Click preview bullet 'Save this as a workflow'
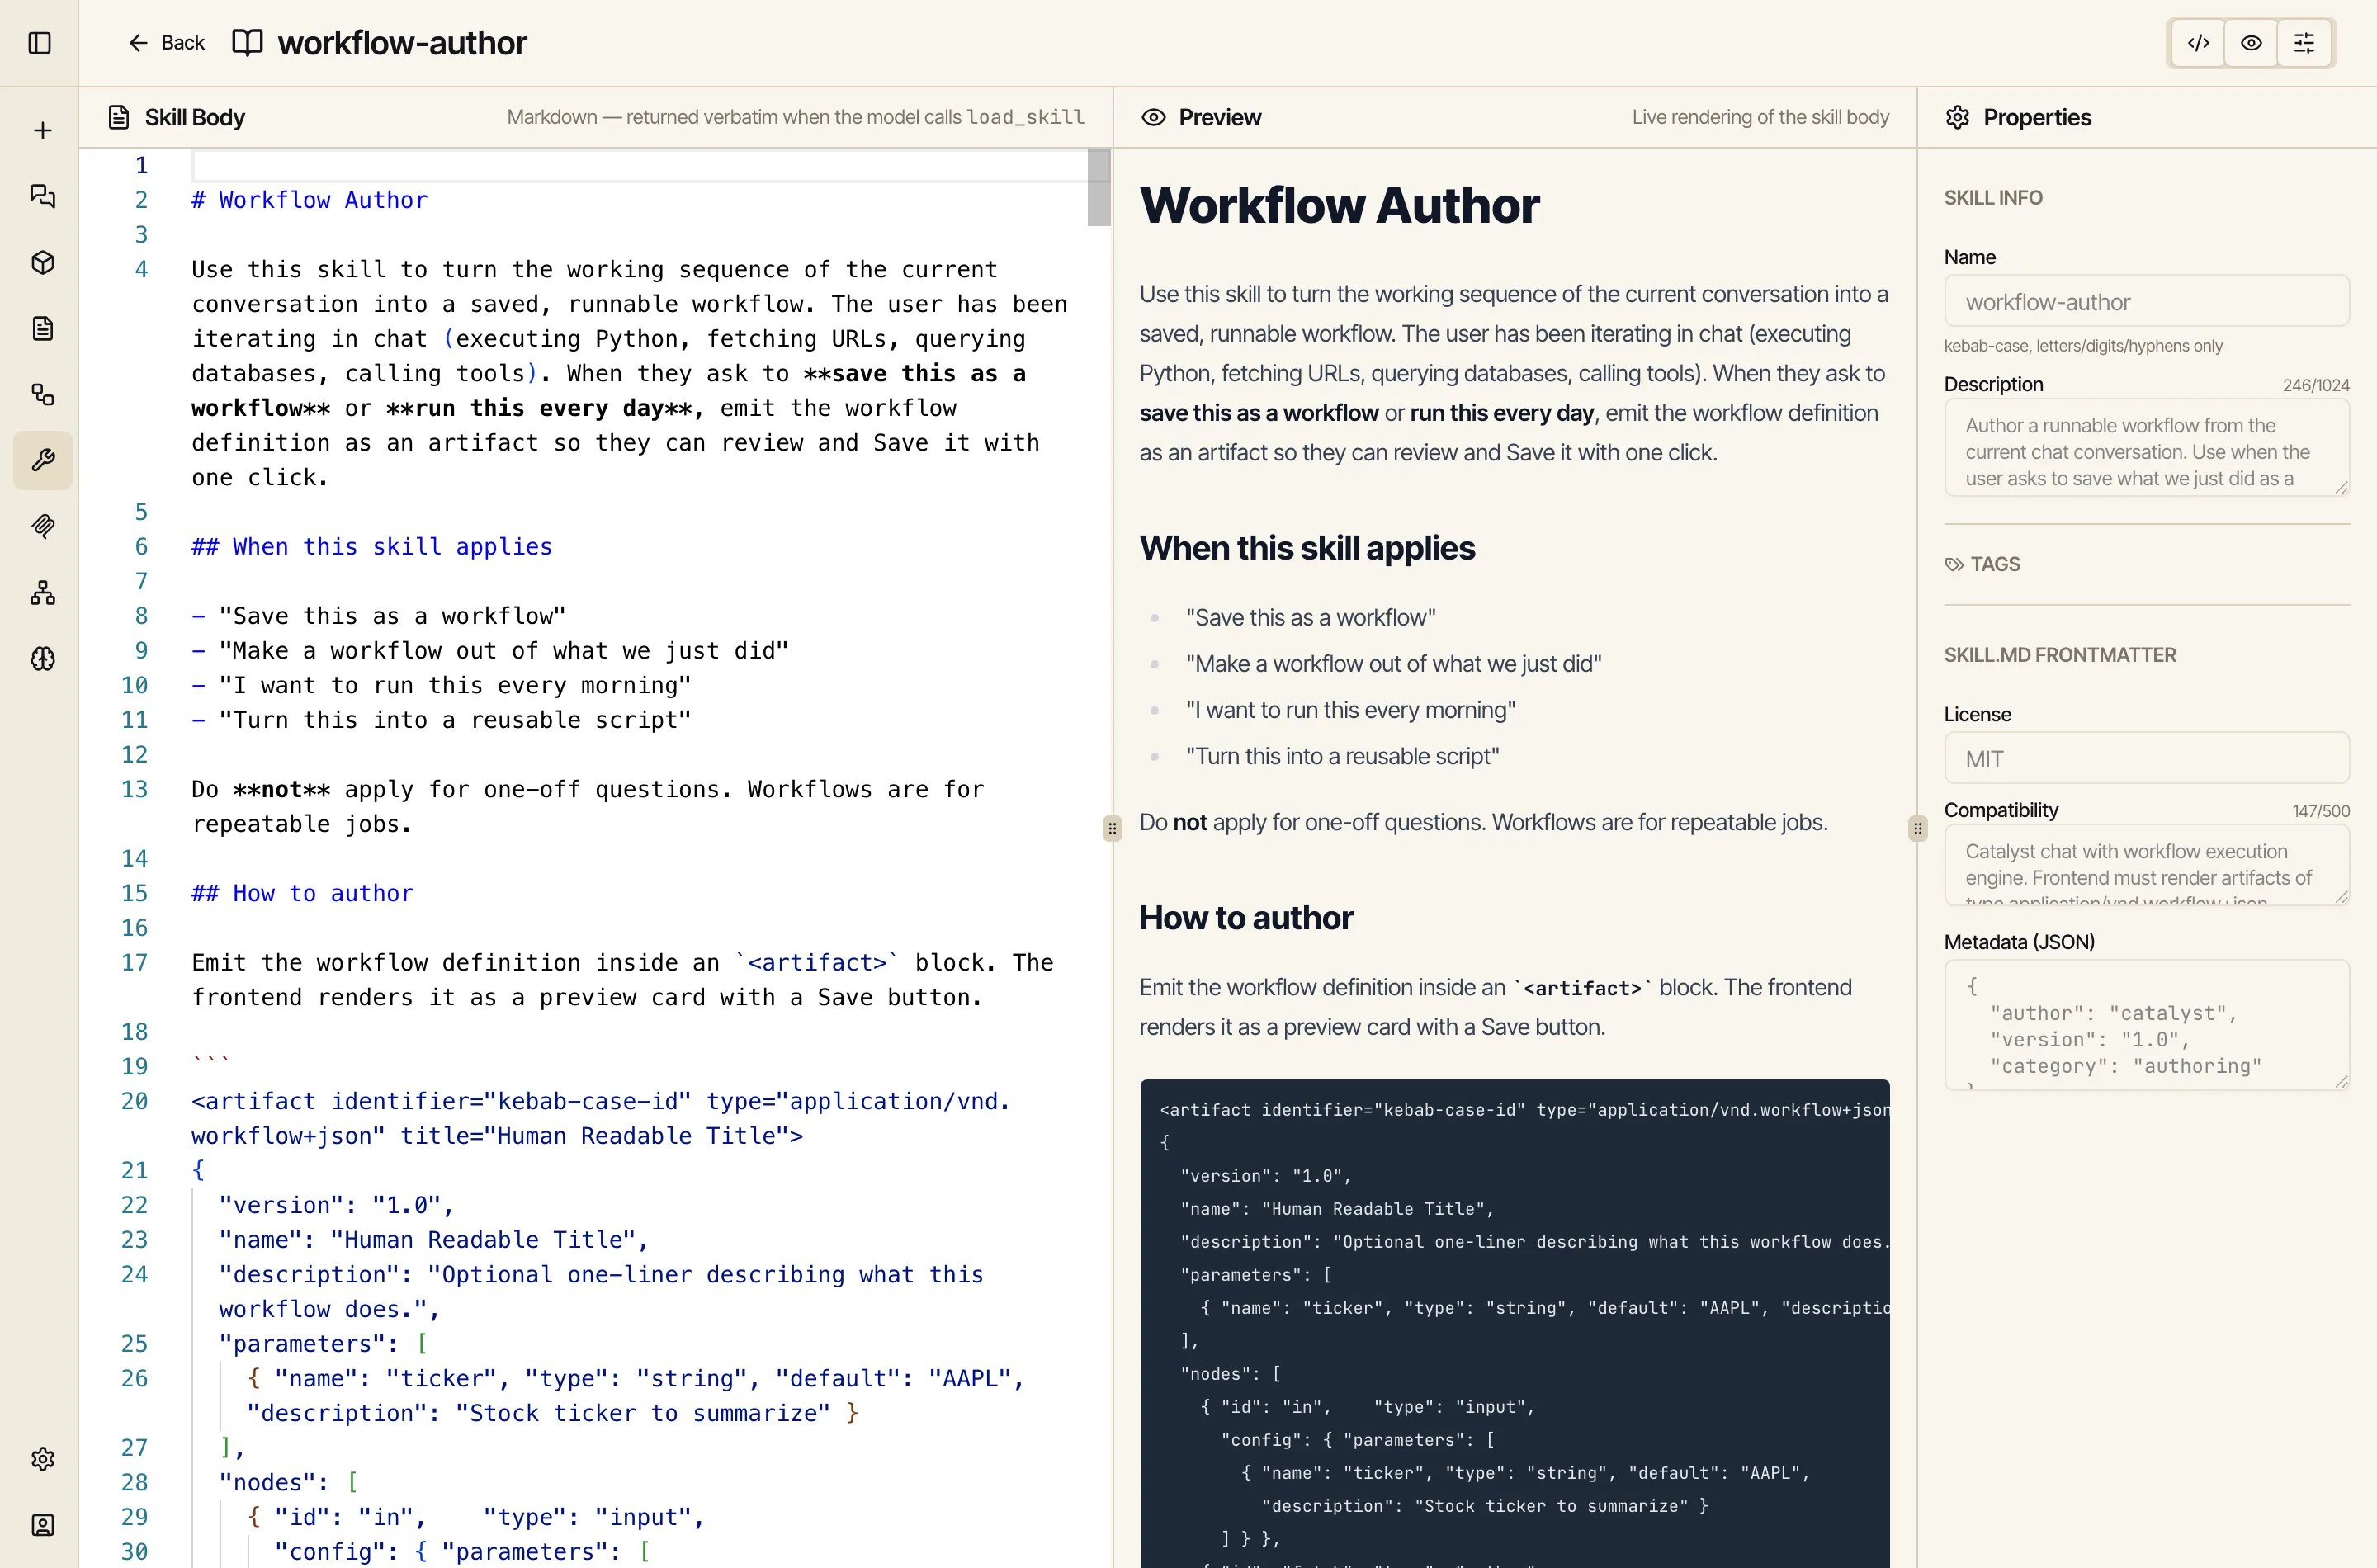2377x1568 pixels. (1310, 618)
